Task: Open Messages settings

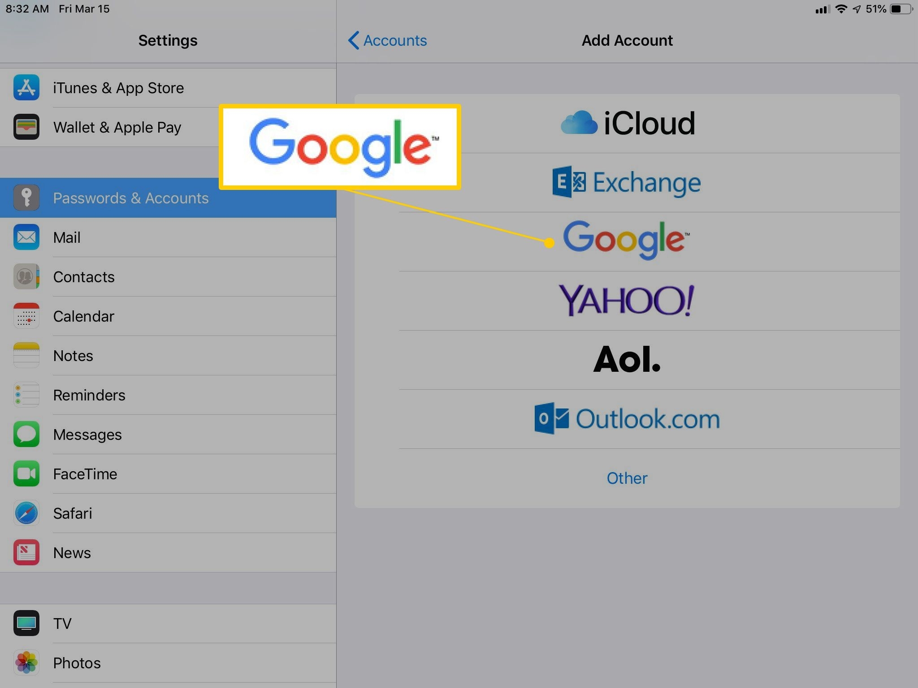Action: (x=87, y=434)
